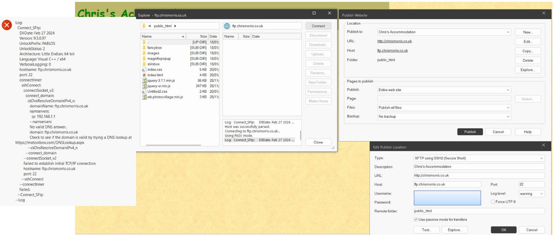Click the Help button
This screenshot has height=247, width=555.
point(528,132)
